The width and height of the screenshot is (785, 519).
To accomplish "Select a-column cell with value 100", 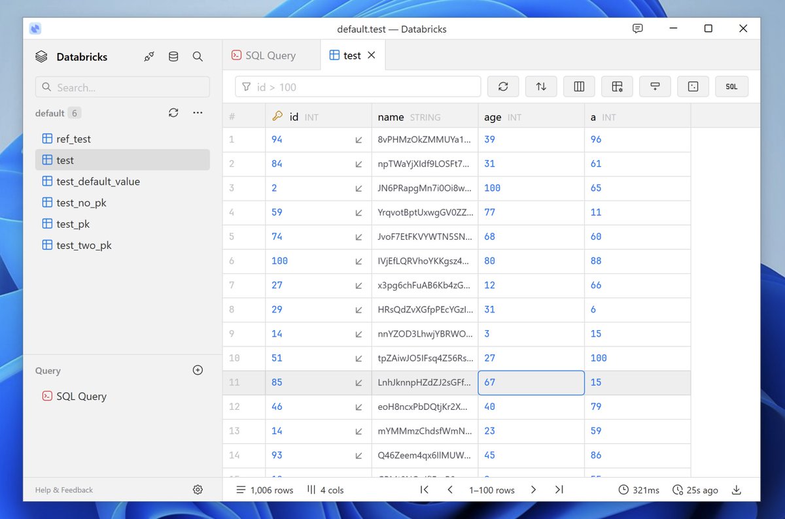I will 637,358.
